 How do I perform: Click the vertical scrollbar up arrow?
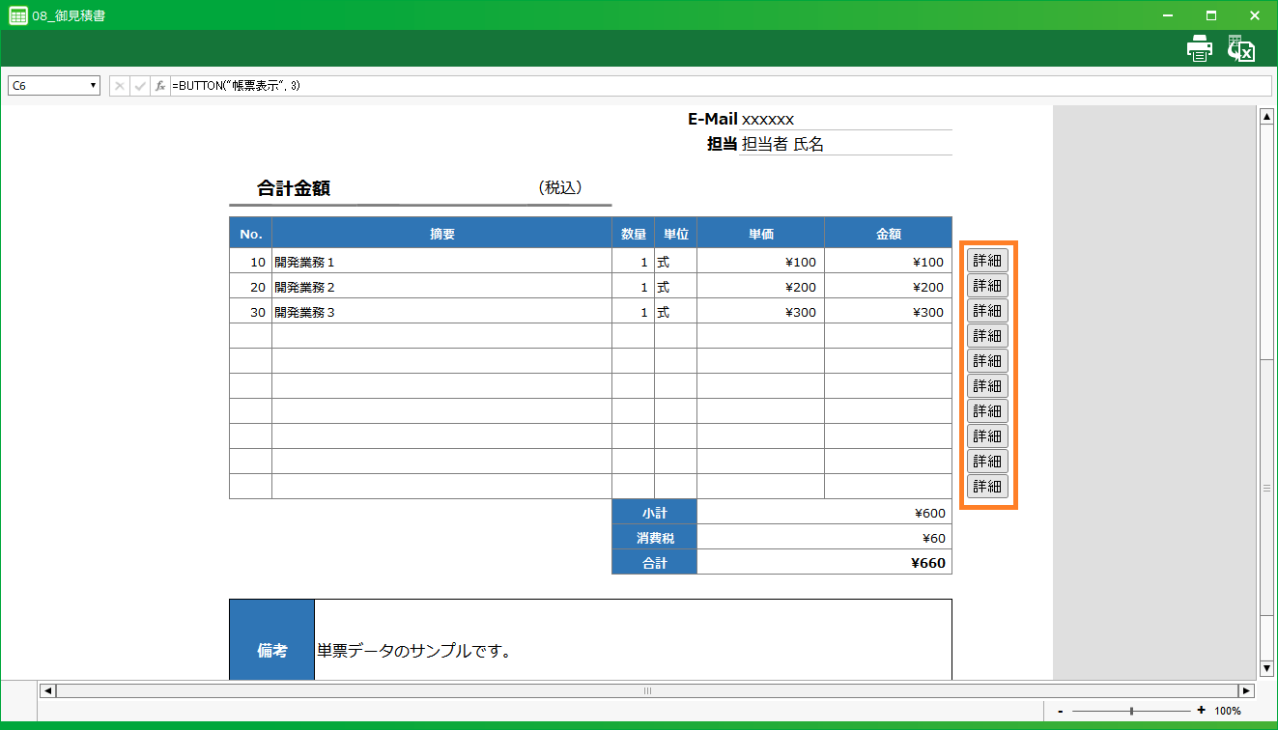pos(1266,117)
